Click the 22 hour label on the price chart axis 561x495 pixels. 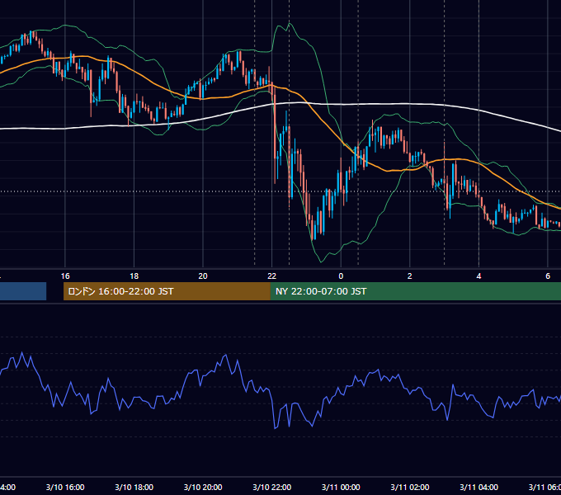click(x=272, y=276)
